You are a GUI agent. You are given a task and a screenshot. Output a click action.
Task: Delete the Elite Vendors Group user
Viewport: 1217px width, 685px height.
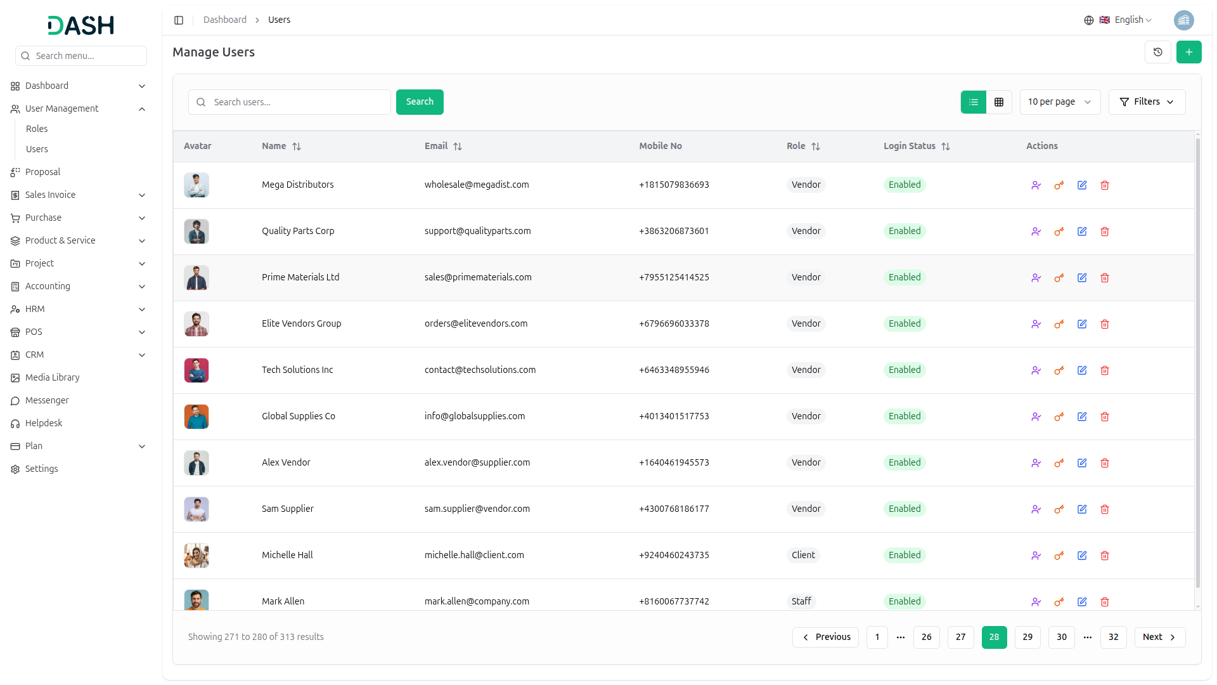point(1104,324)
